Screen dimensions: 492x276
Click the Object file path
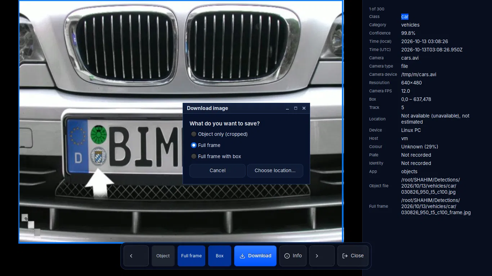[x=430, y=186]
